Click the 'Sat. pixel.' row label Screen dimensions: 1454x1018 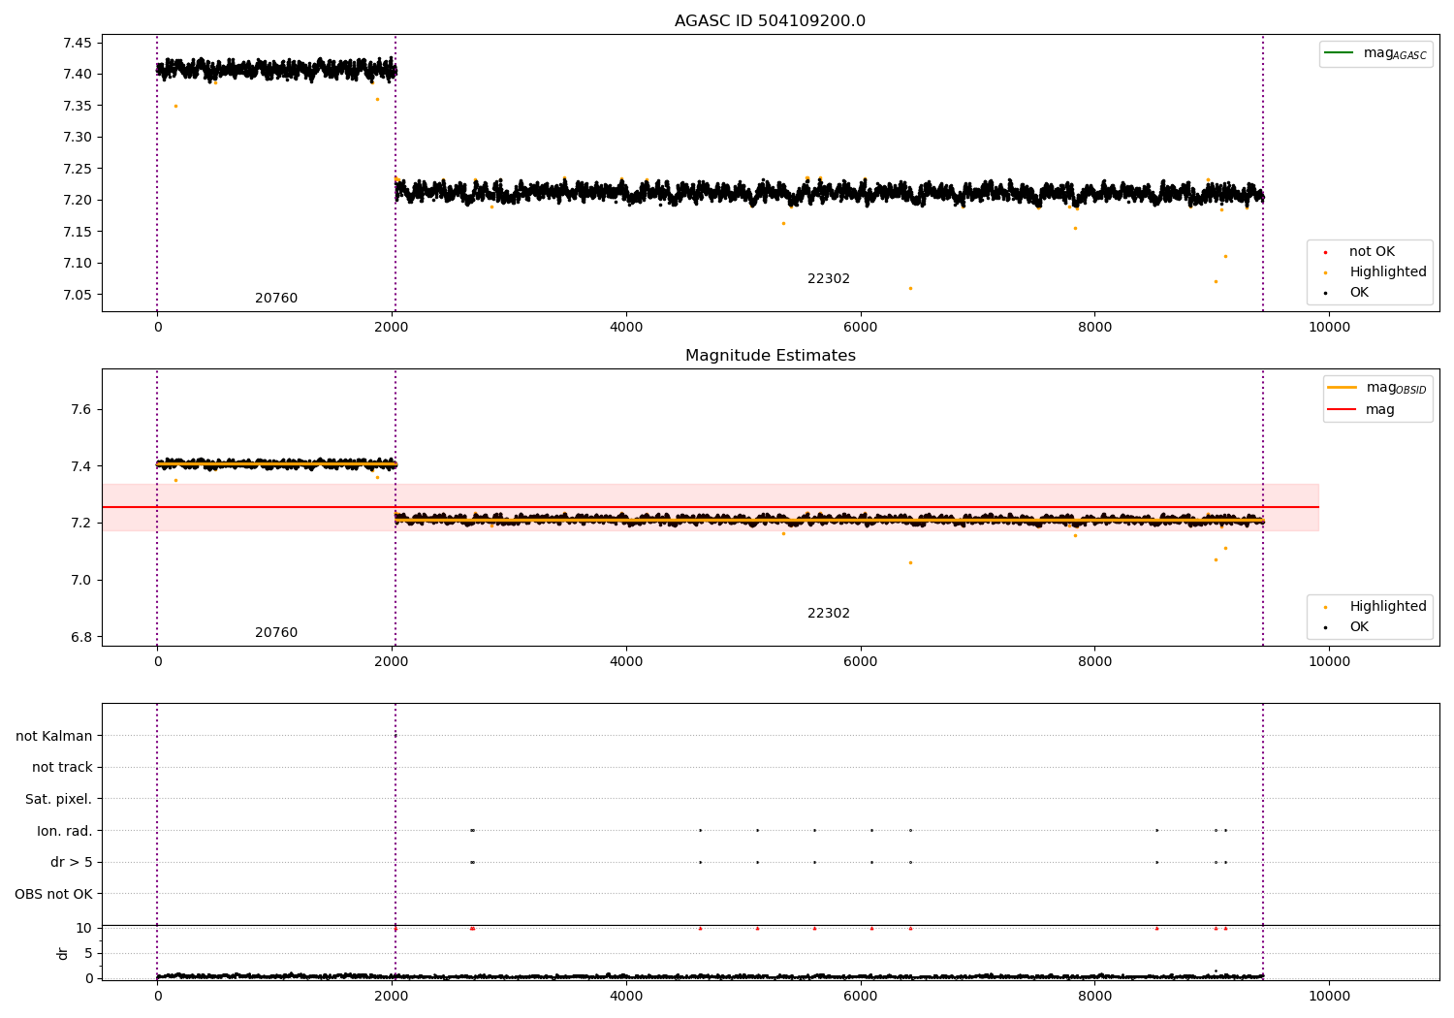pyautogui.click(x=59, y=799)
